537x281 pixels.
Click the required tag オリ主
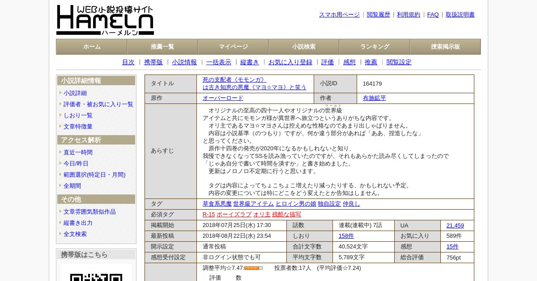(x=262, y=215)
